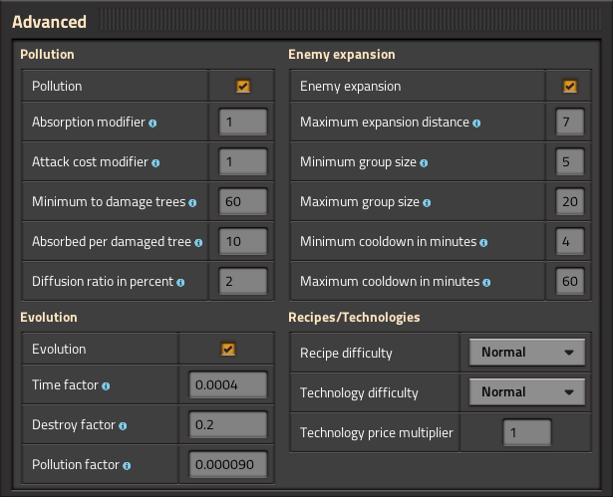Focus the Technology price multiplier field
This screenshot has height=497, width=613.
tap(527, 432)
